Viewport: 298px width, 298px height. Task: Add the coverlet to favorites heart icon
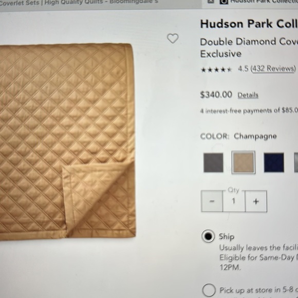tap(173, 39)
